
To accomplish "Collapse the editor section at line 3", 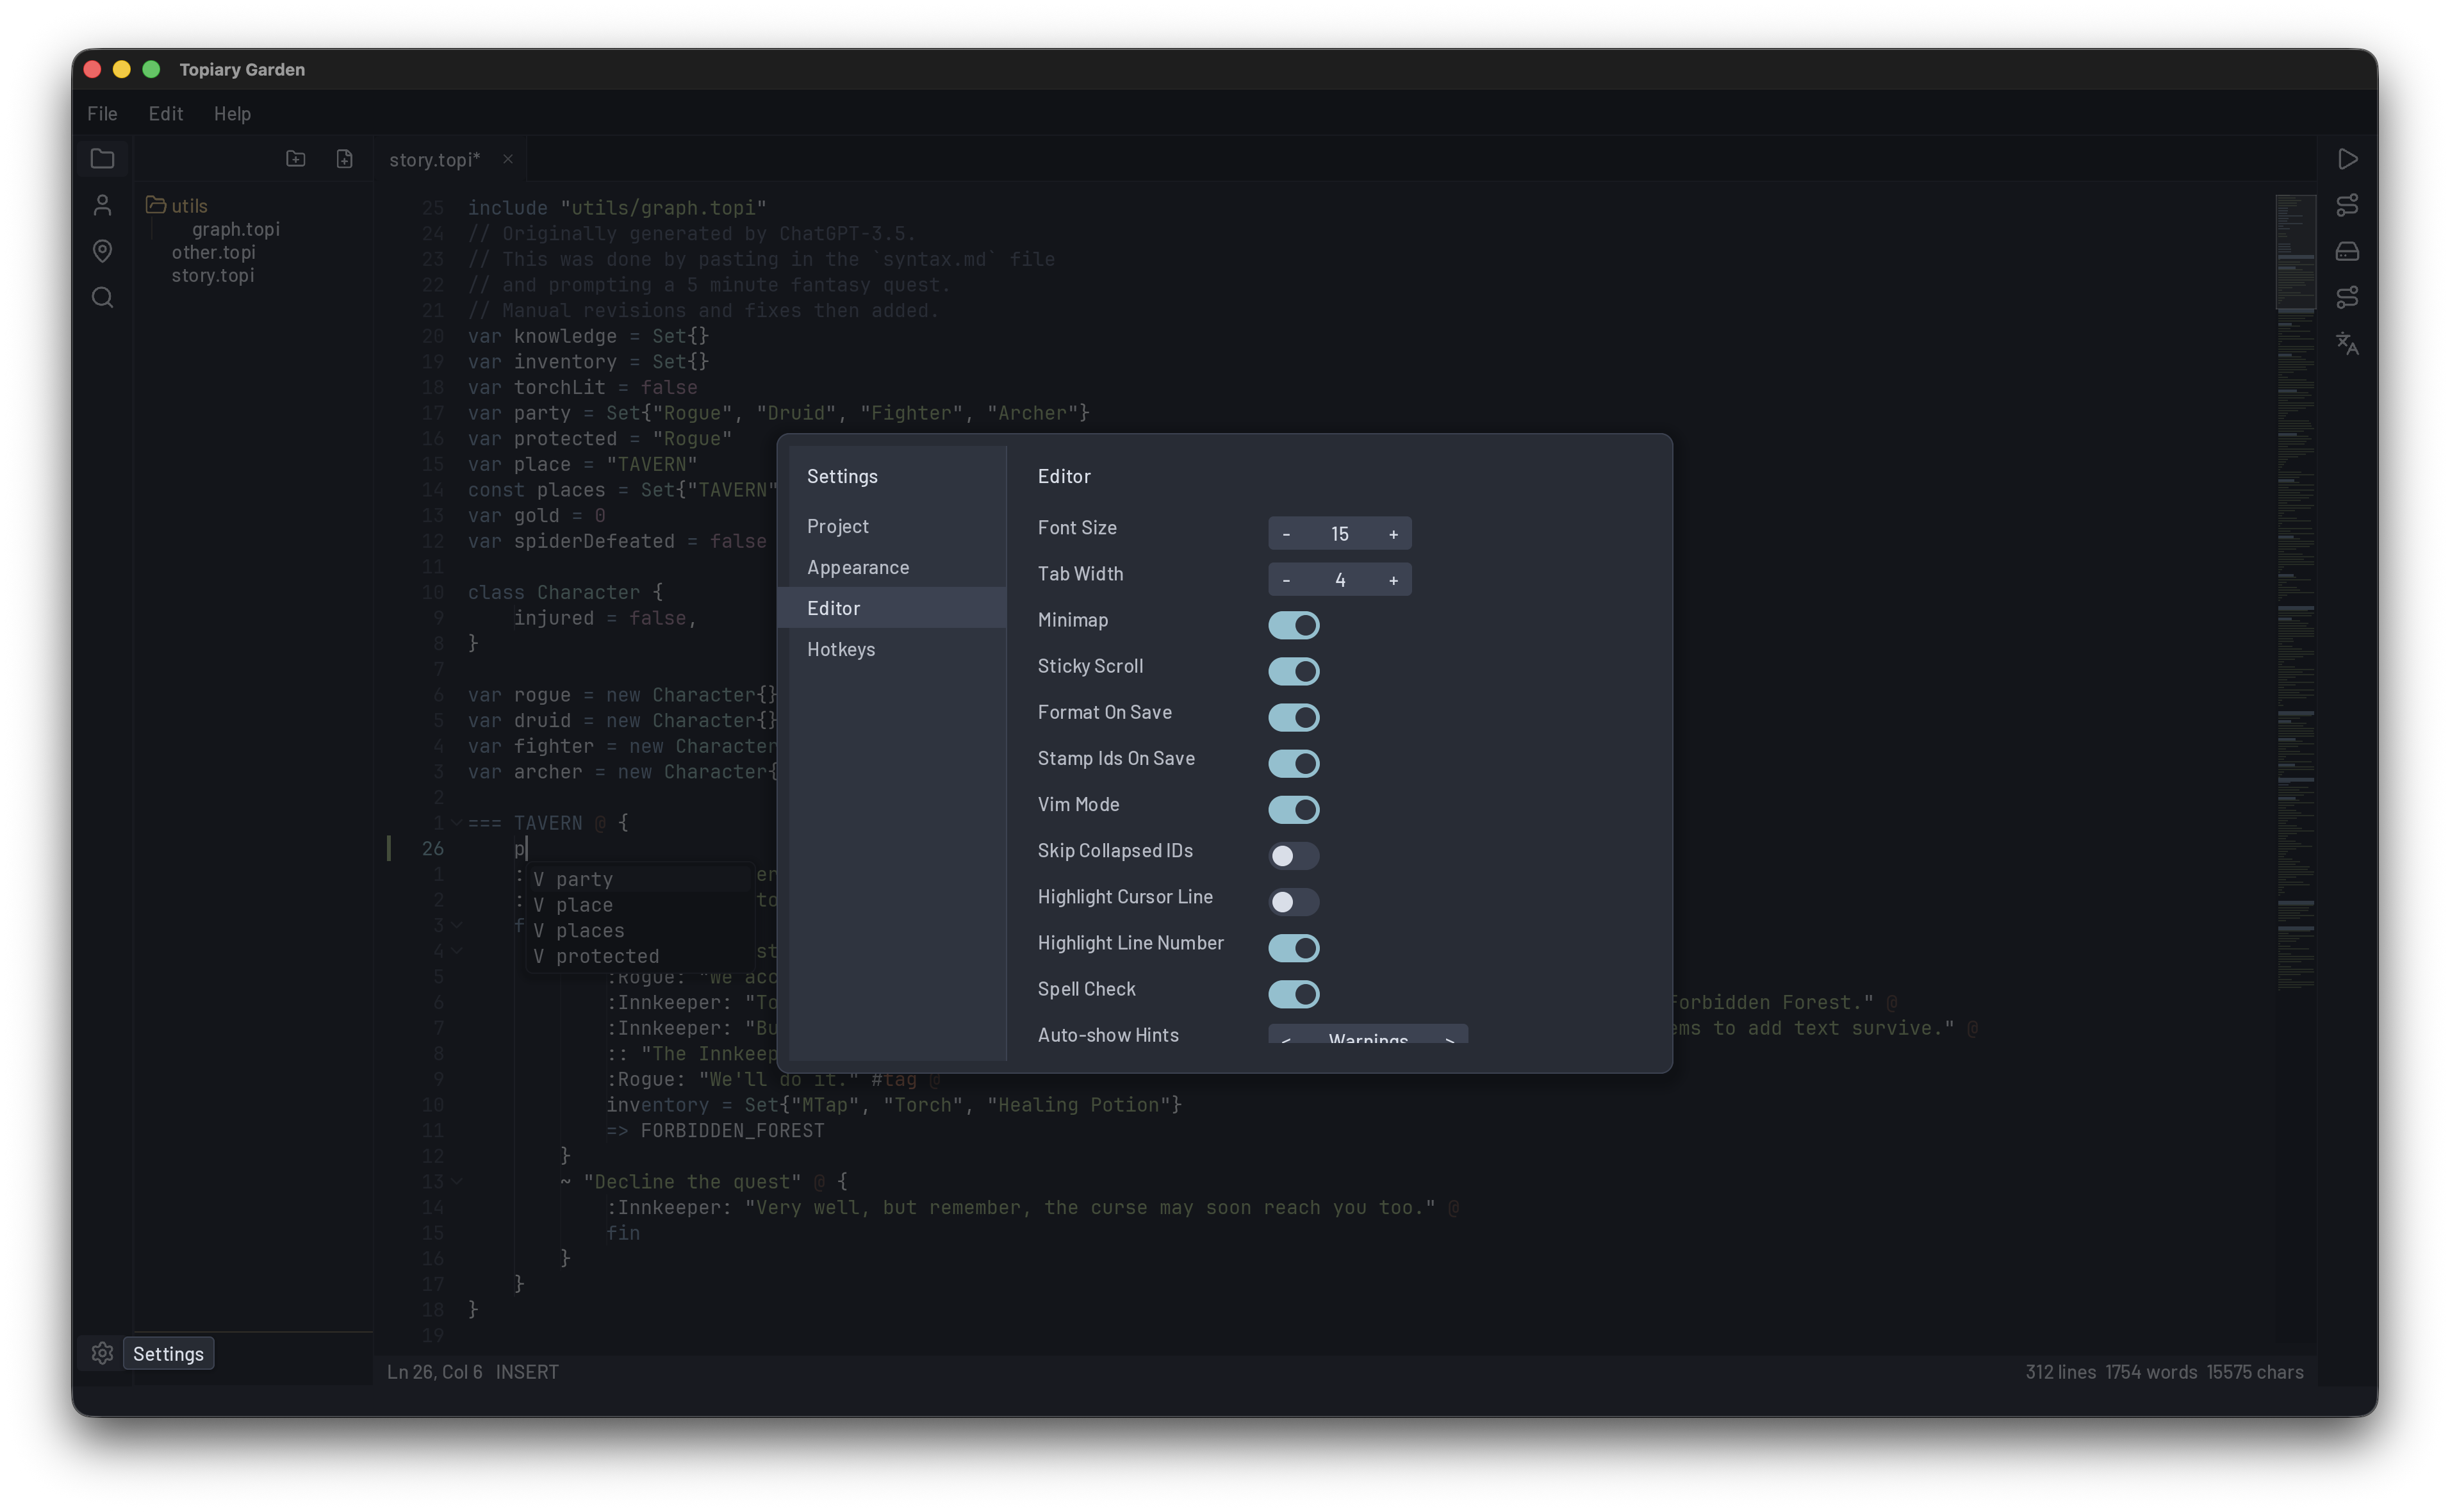I will 458,925.
